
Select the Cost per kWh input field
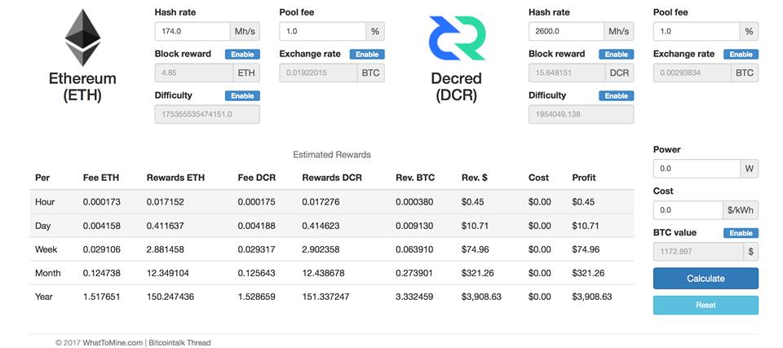688,210
